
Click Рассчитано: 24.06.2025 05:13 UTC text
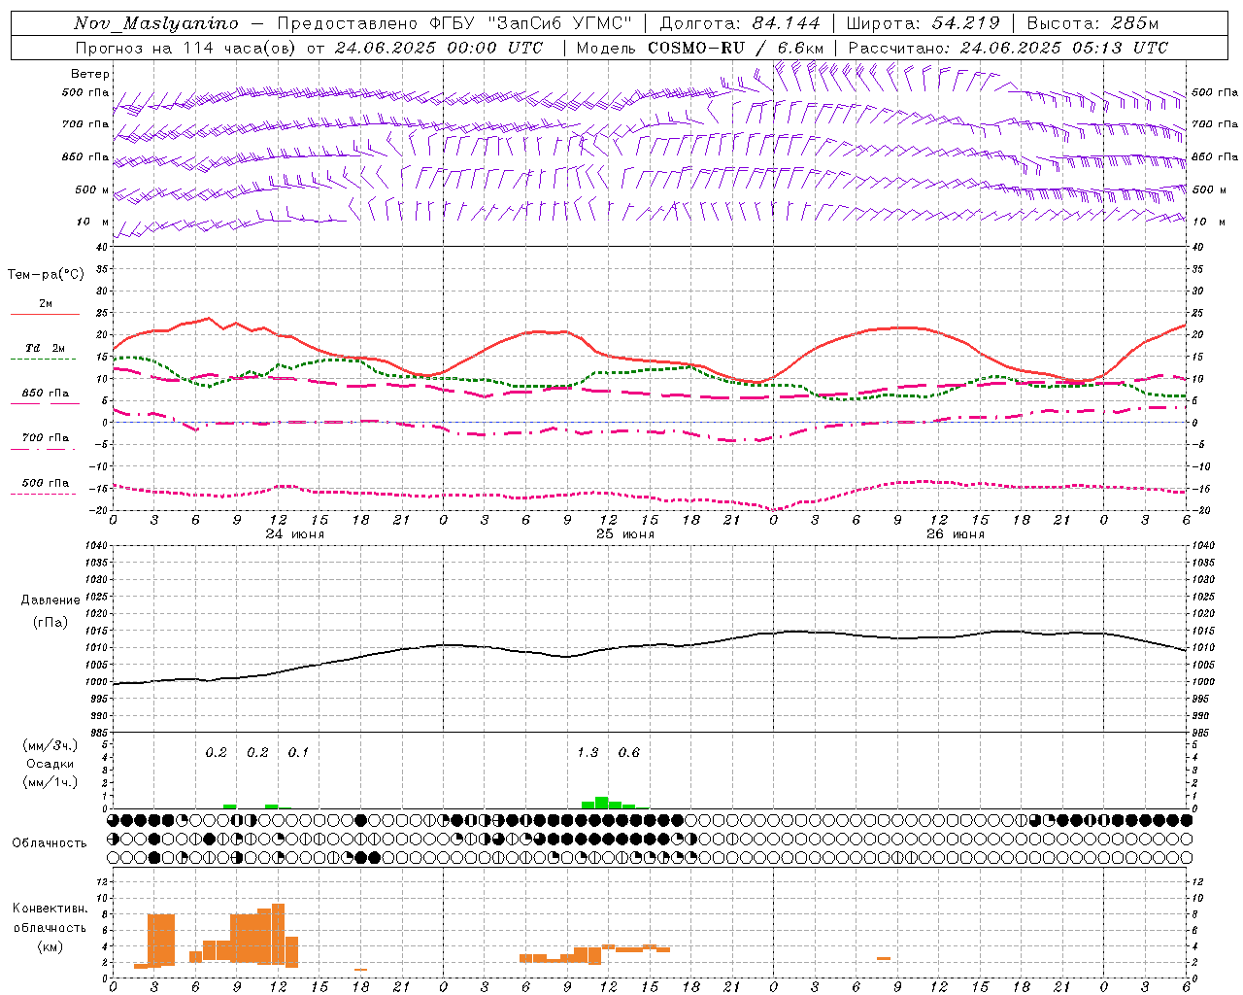click(1008, 48)
